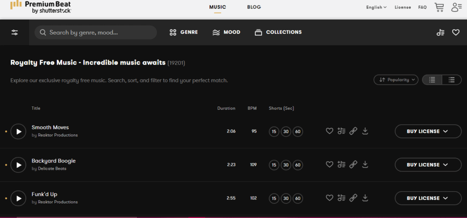
Task: Open the Collections menu
Action: click(278, 32)
